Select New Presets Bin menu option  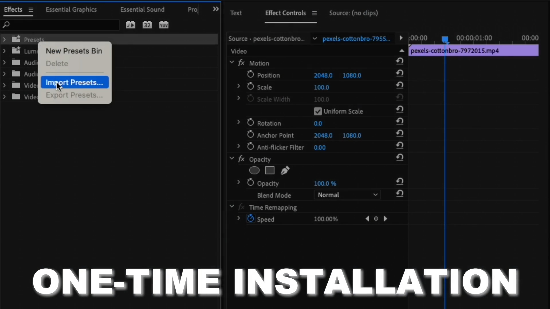click(74, 51)
